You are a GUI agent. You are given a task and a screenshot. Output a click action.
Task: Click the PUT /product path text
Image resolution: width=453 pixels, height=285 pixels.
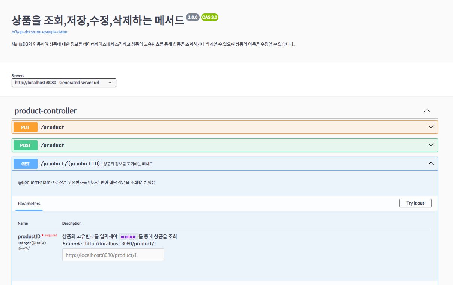tap(53, 127)
